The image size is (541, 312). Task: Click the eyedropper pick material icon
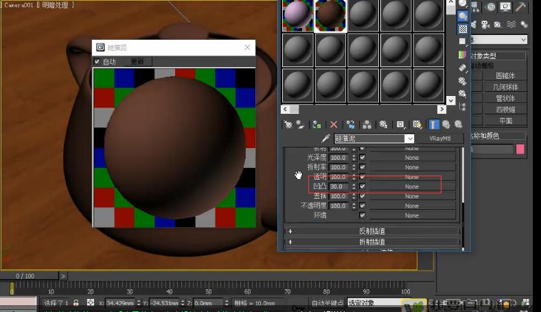pyautogui.click(x=325, y=139)
